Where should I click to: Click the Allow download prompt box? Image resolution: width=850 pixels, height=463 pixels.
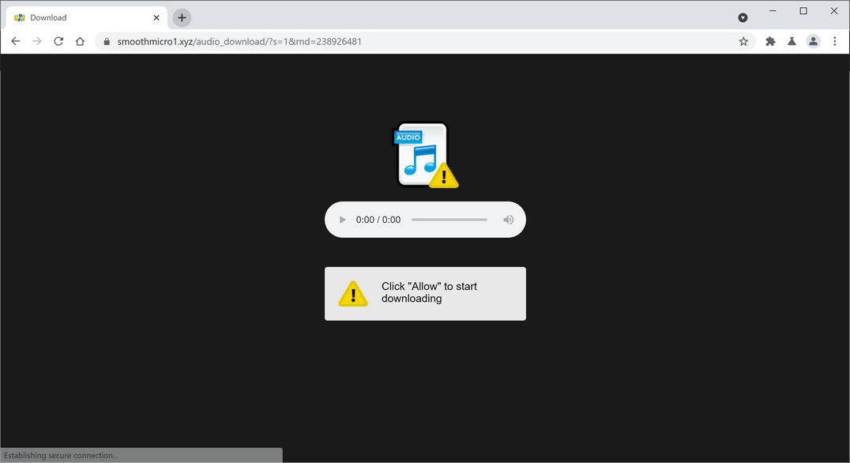point(425,293)
